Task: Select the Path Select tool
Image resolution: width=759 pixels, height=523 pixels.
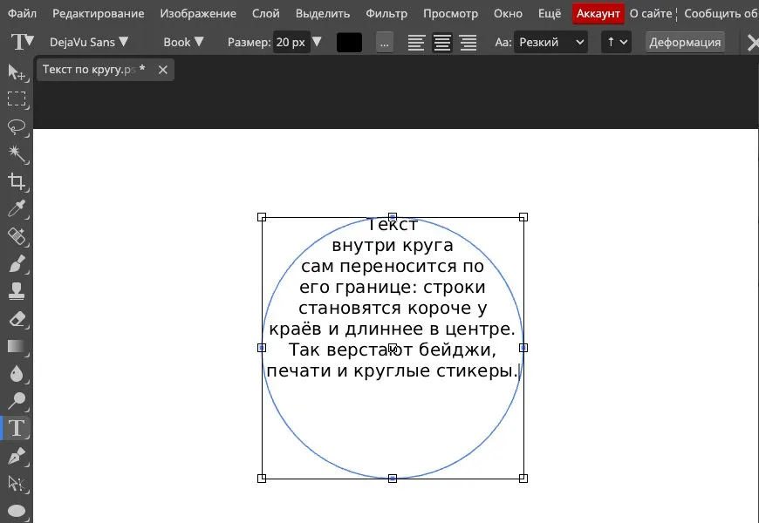Action: tap(17, 483)
